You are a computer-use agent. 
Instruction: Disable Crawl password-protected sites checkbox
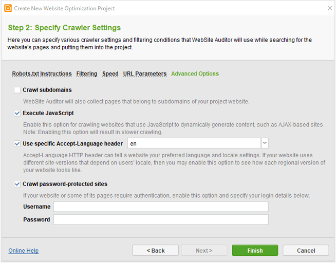point(17,184)
